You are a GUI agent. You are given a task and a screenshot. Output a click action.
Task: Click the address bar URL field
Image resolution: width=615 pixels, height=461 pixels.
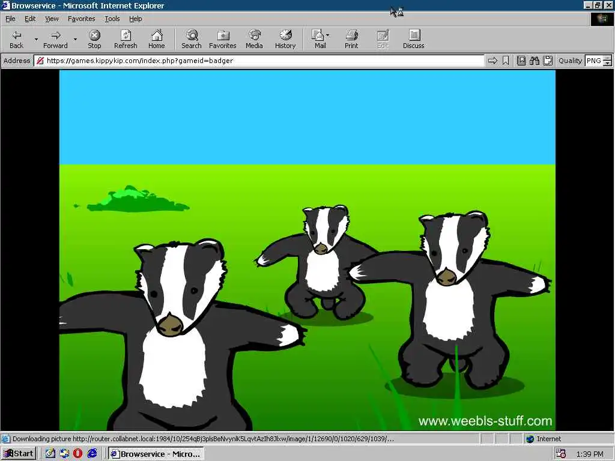(259, 61)
